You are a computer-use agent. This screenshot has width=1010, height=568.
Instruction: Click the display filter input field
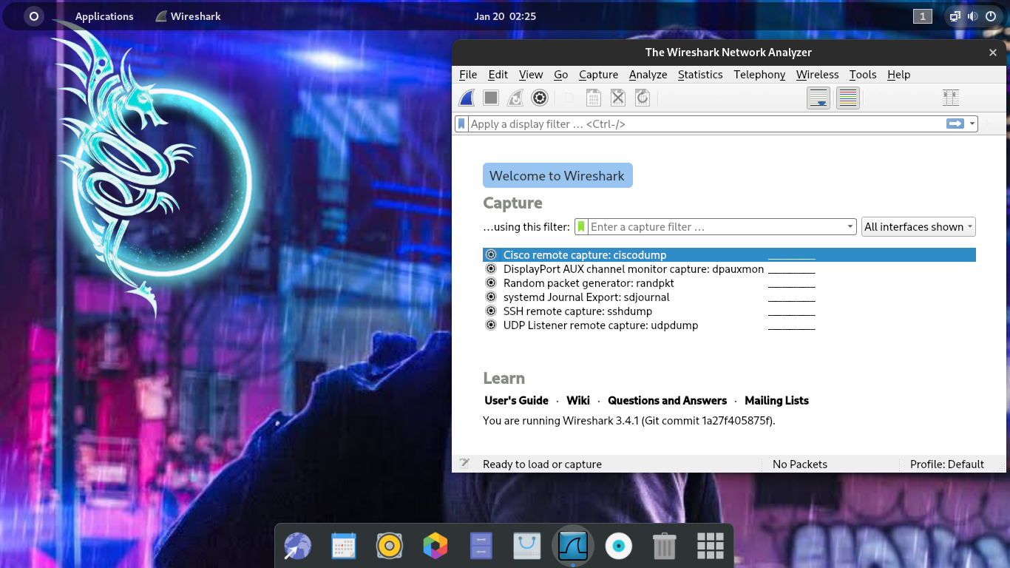coord(706,124)
